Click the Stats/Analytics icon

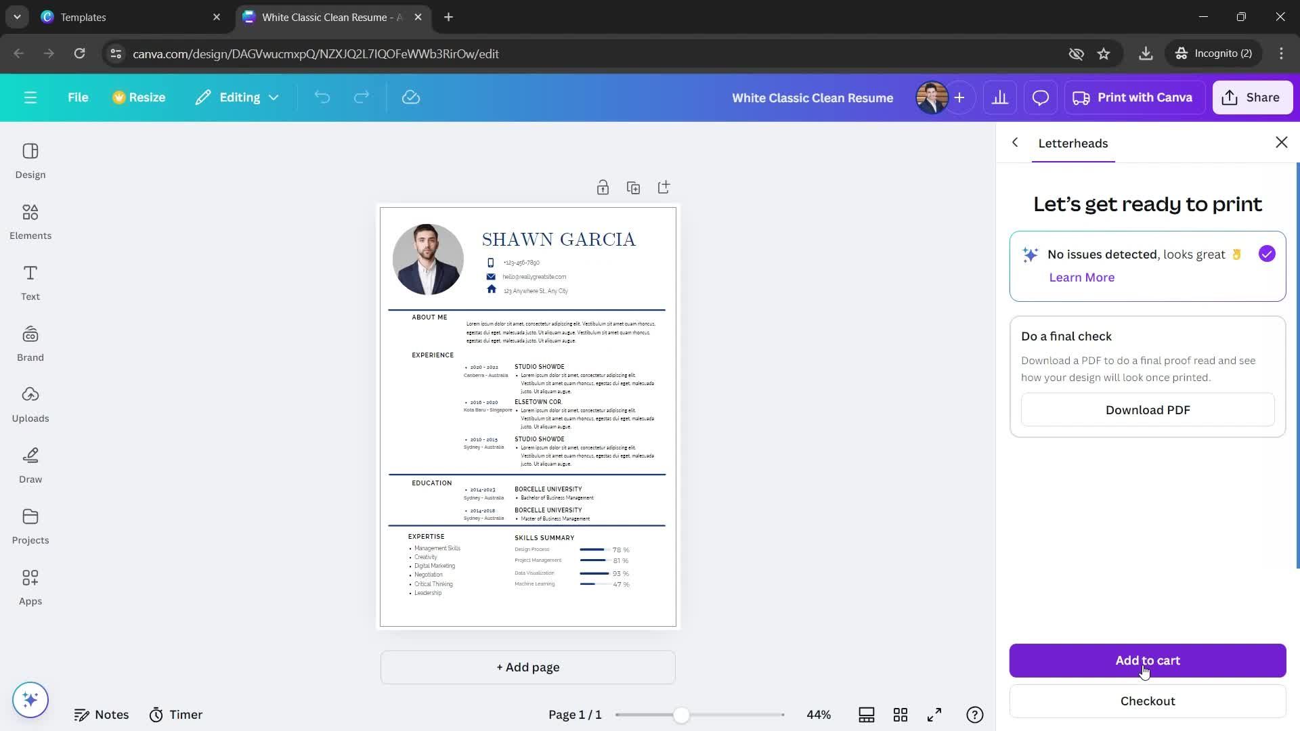999,96
